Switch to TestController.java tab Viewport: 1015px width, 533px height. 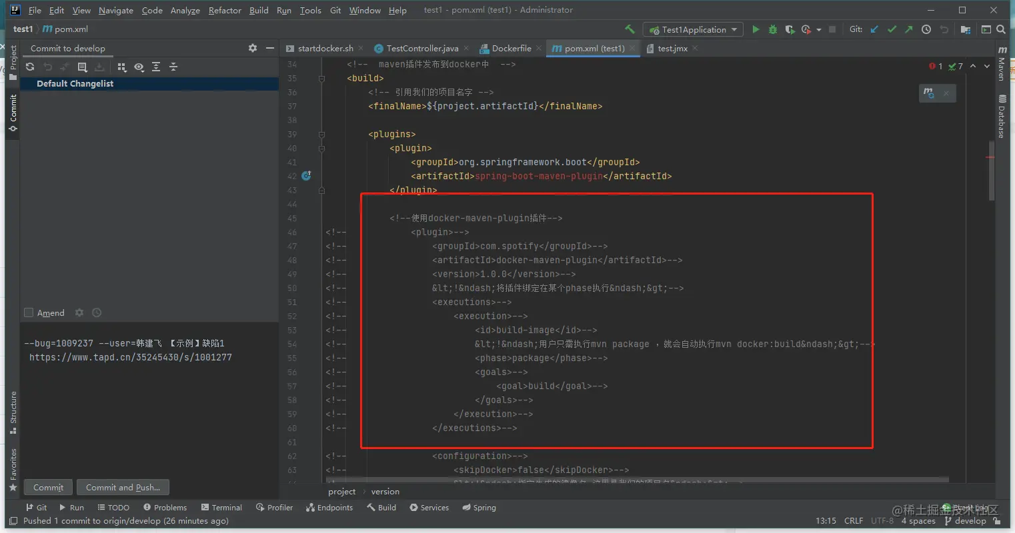pyautogui.click(x=422, y=48)
